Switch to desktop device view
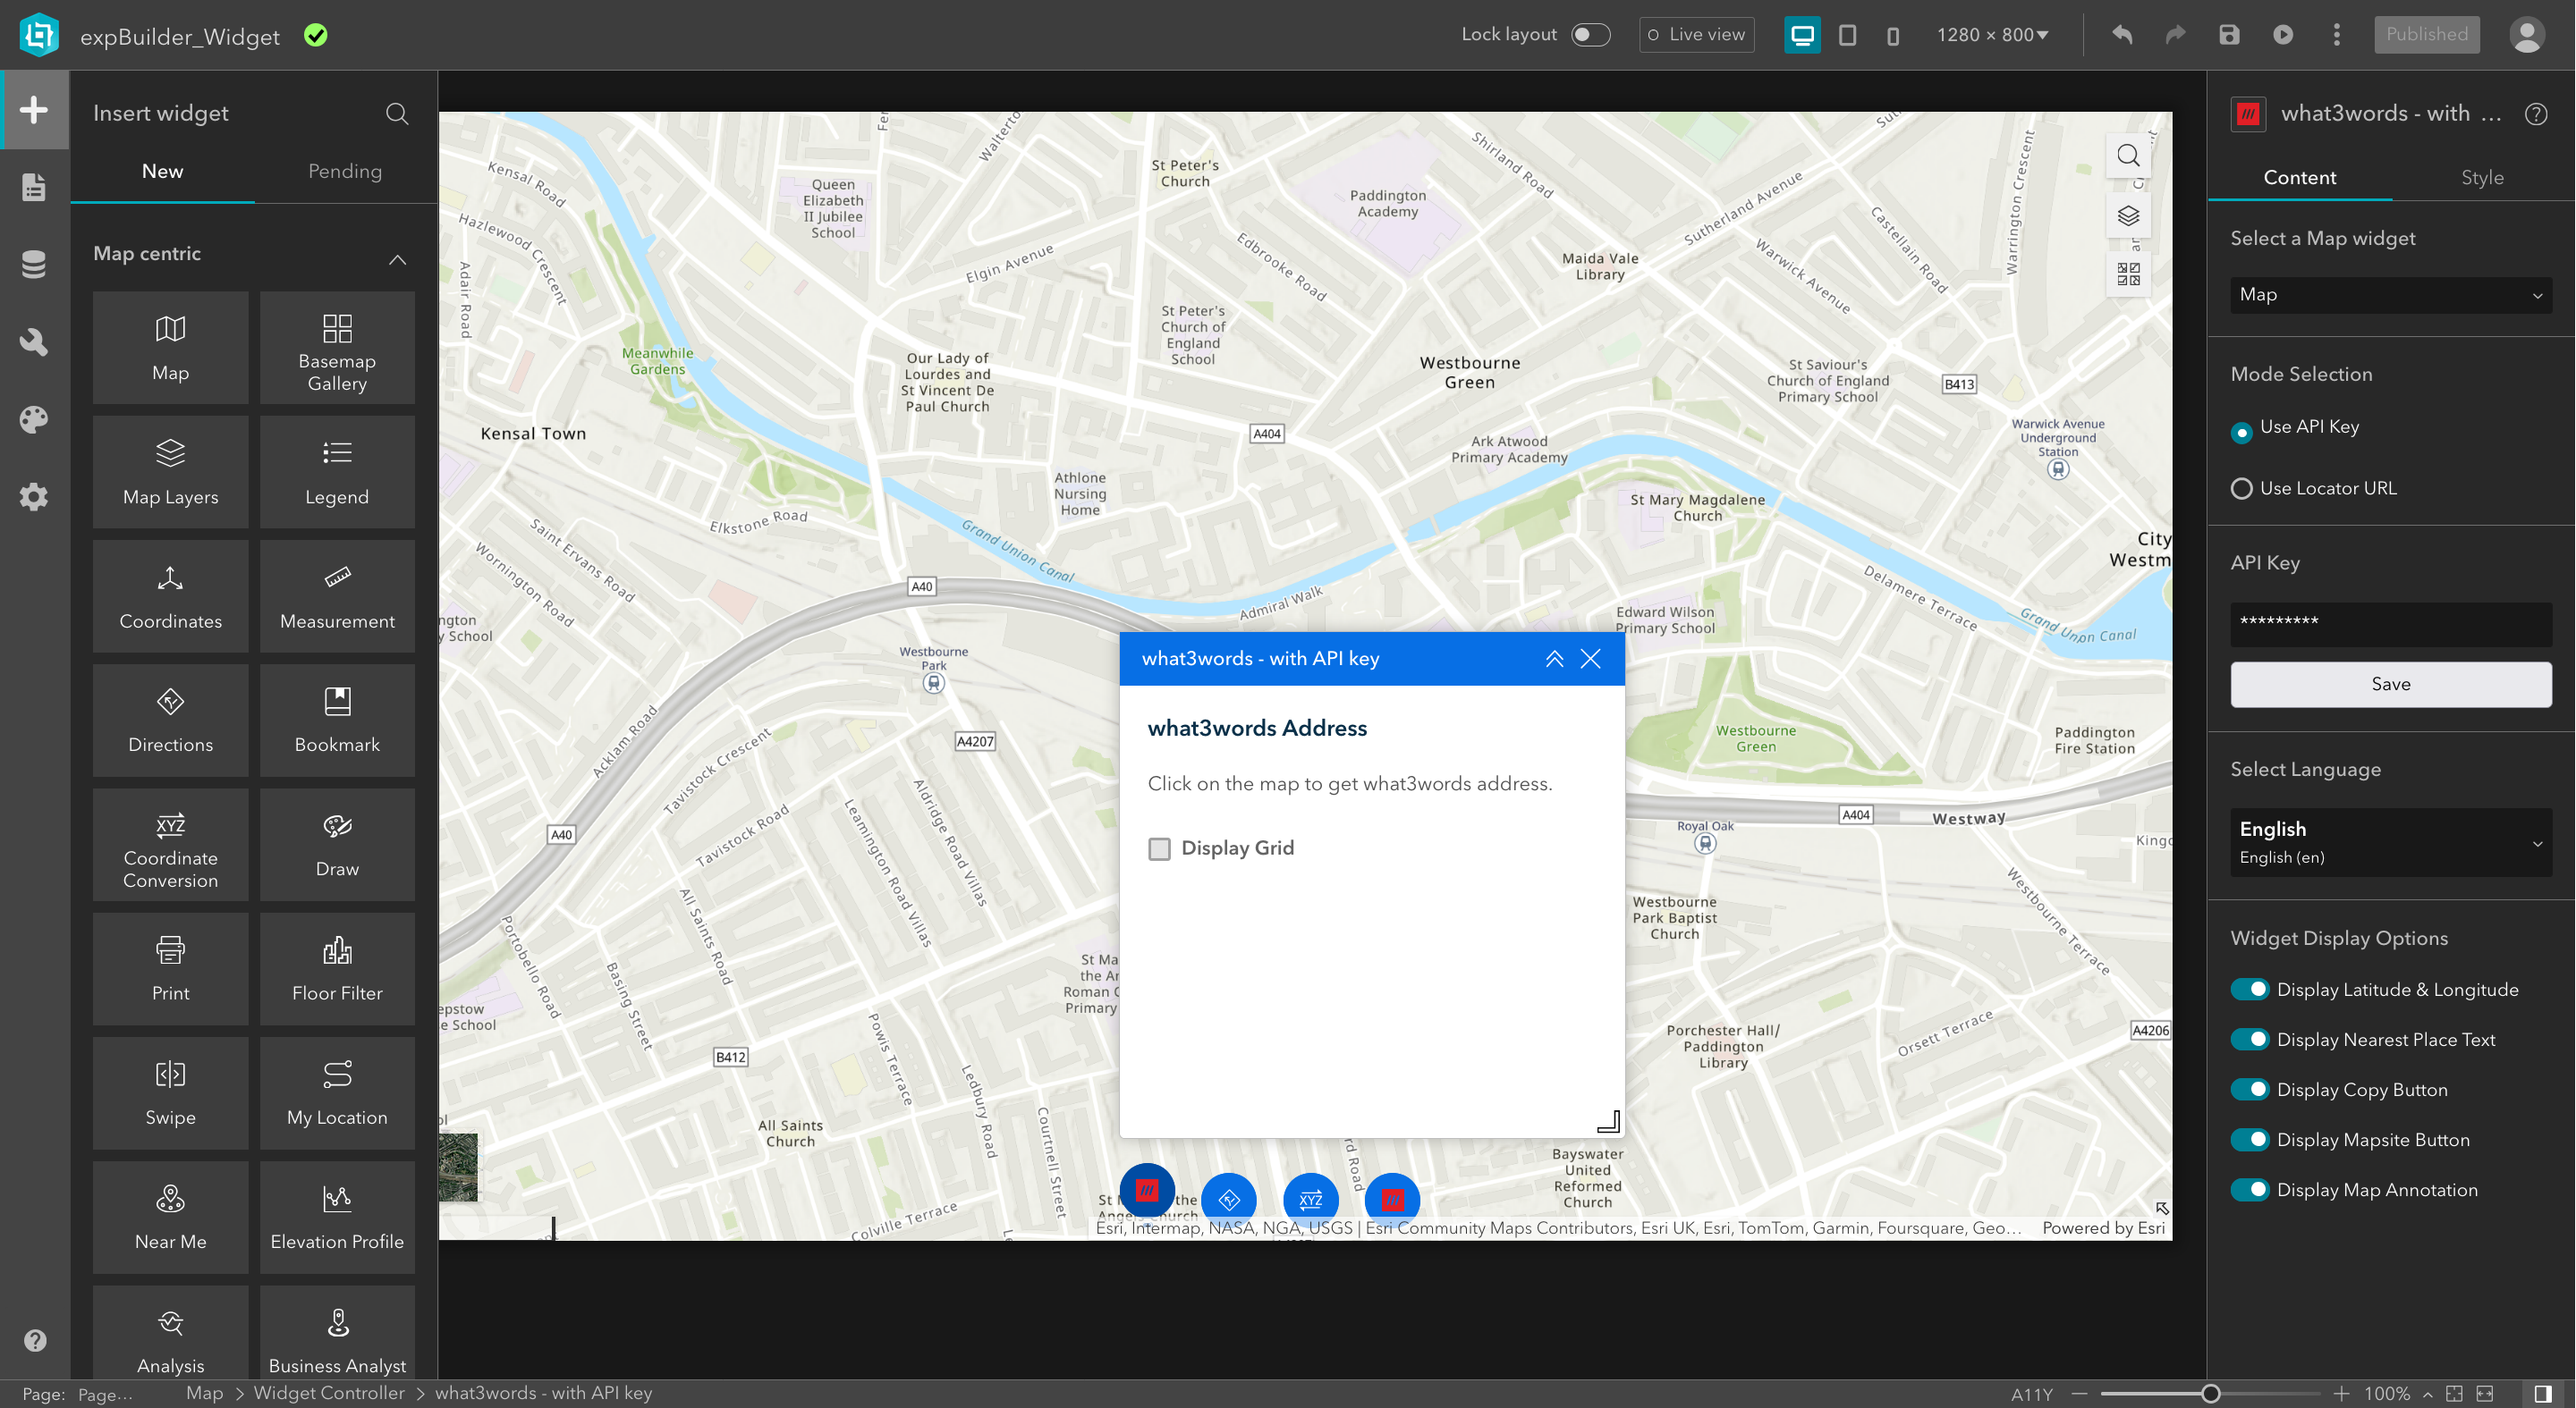Image resolution: width=2576 pixels, height=1408 pixels. [1802, 35]
